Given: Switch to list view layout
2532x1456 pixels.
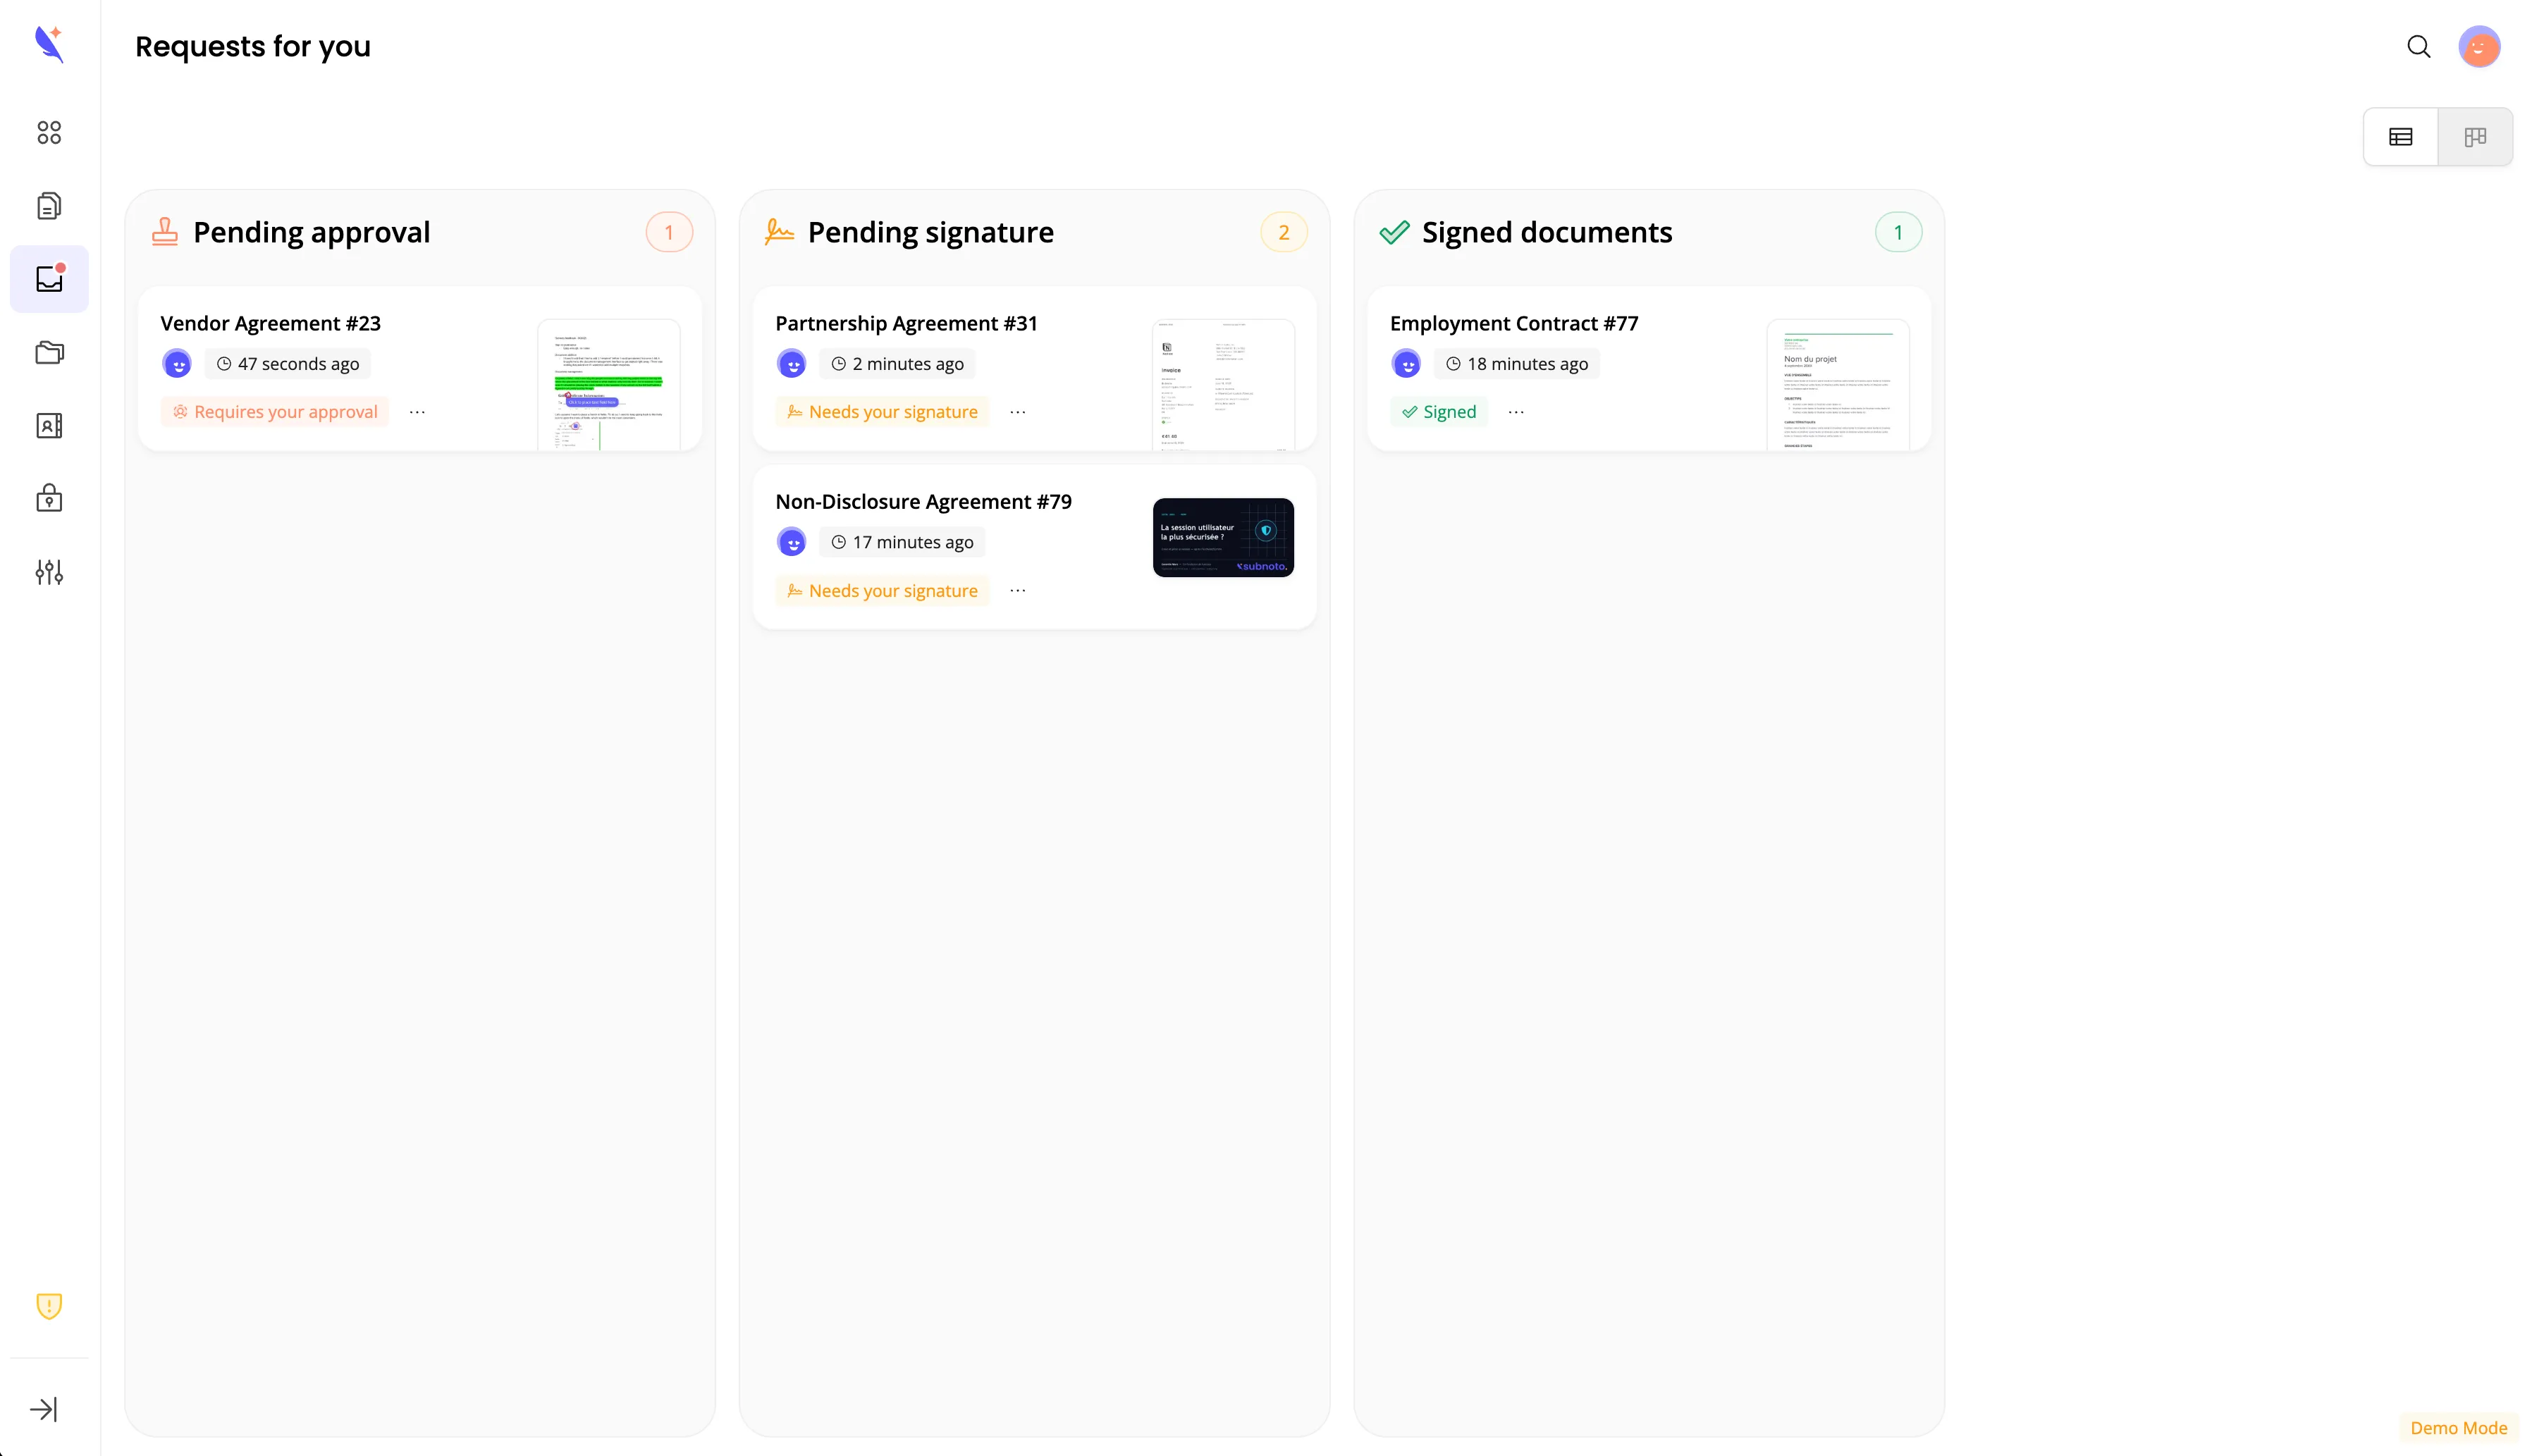Looking at the screenshot, I should (2400, 137).
